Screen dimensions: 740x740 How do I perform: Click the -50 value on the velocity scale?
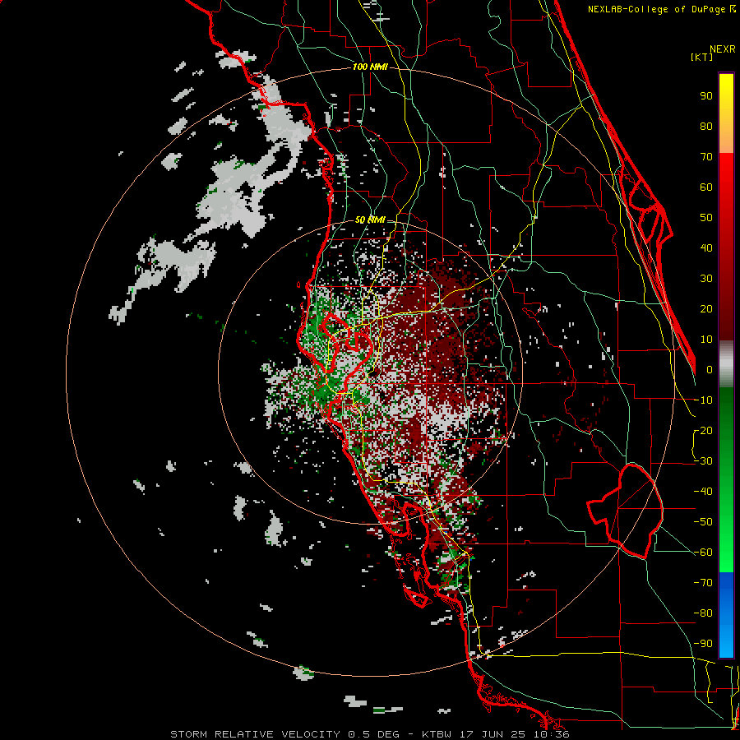point(703,522)
